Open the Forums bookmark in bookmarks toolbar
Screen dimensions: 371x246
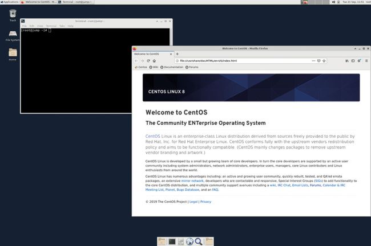192,67
